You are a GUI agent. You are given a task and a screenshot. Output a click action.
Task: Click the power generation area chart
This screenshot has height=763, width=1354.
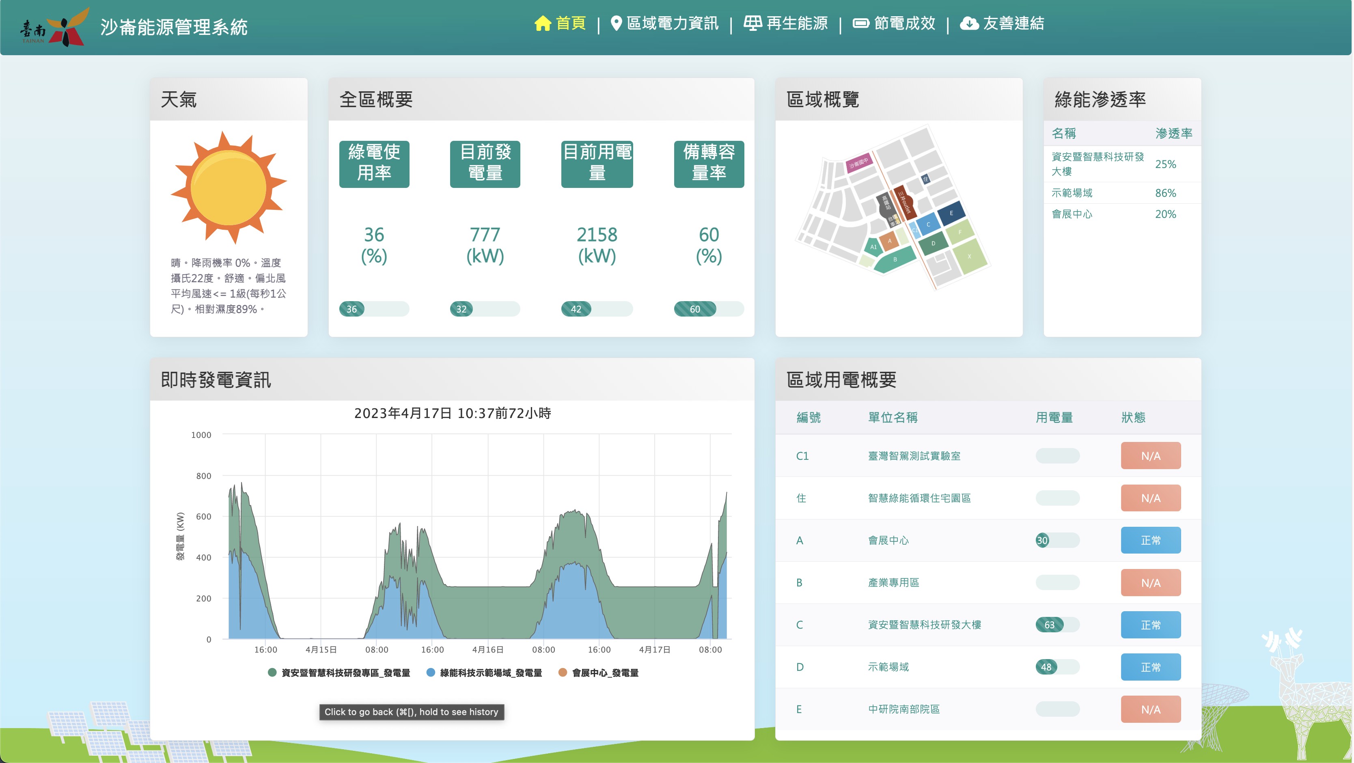point(477,536)
